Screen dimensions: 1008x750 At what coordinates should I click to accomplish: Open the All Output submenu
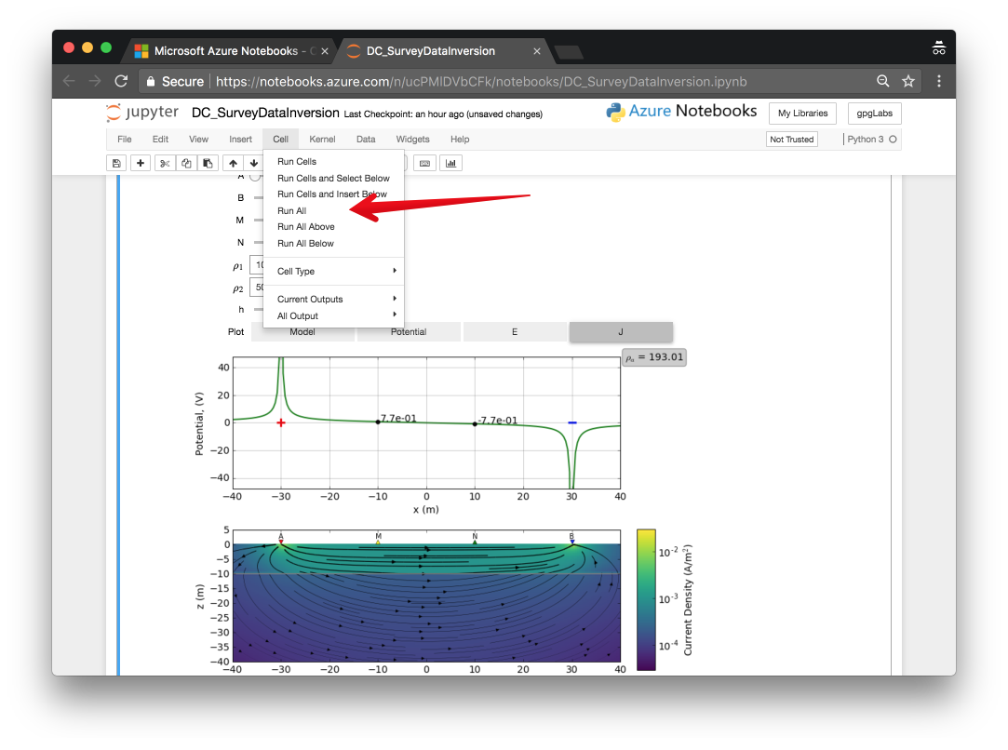click(x=333, y=316)
